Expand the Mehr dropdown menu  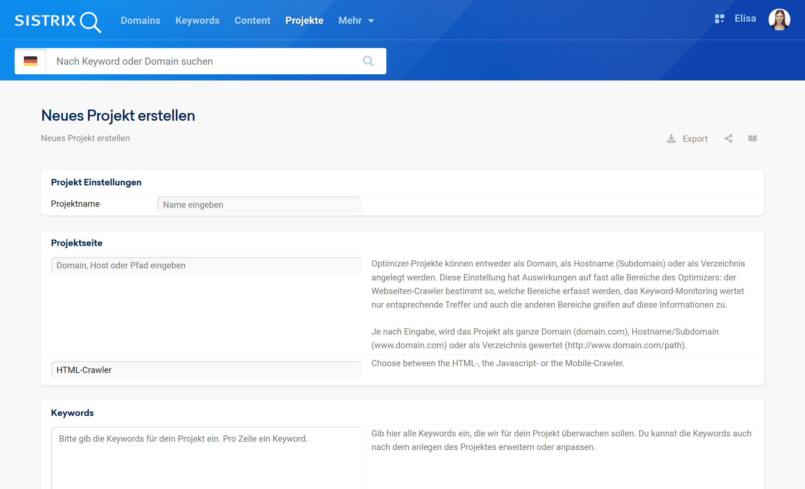(350, 20)
